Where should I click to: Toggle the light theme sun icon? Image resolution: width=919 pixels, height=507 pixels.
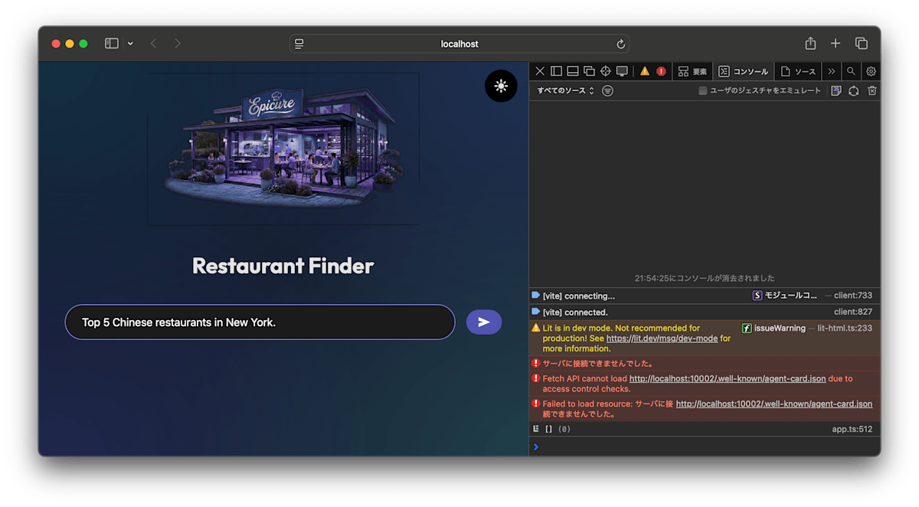pos(501,86)
